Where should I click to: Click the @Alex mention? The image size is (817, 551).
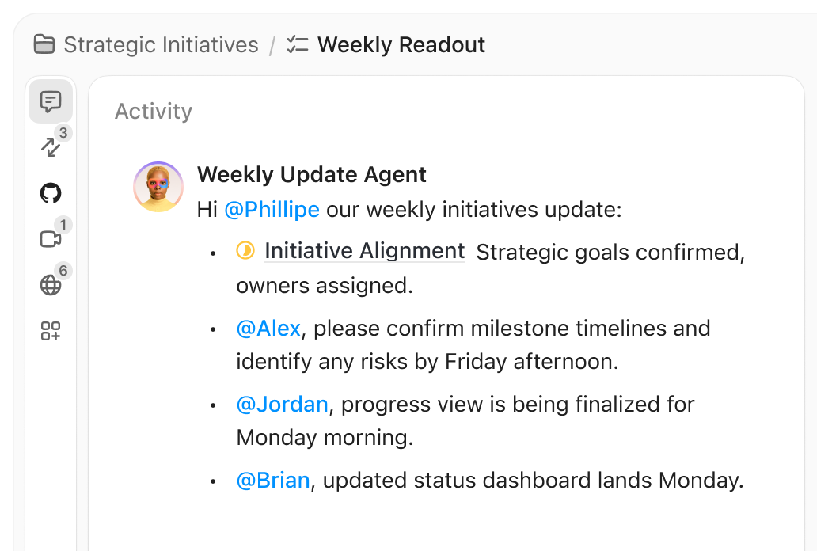(x=267, y=328)
